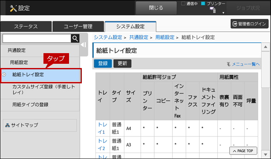
Task: Open the 用紙設定 breadcrumb link
Action: 165,37
